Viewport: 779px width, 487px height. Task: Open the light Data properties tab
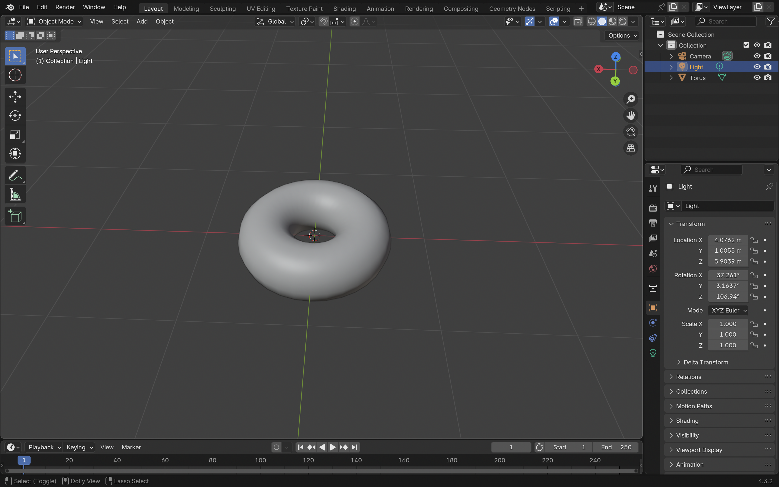(653, 353)
